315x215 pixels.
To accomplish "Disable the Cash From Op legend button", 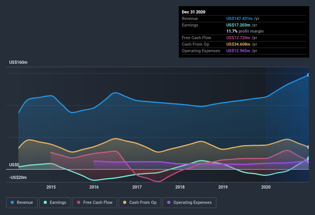I will tap(140, 202).
